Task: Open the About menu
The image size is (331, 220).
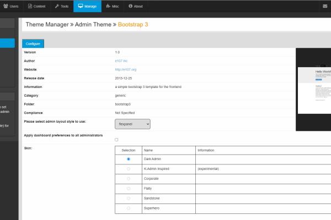Action: click(x=136, y=6)
